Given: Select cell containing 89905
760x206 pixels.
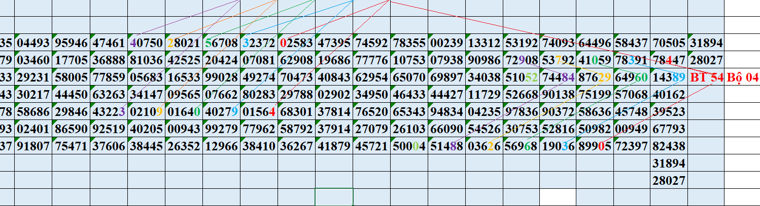Looking at the screenshot, I should pyautogui.click(x=595, y=146).
